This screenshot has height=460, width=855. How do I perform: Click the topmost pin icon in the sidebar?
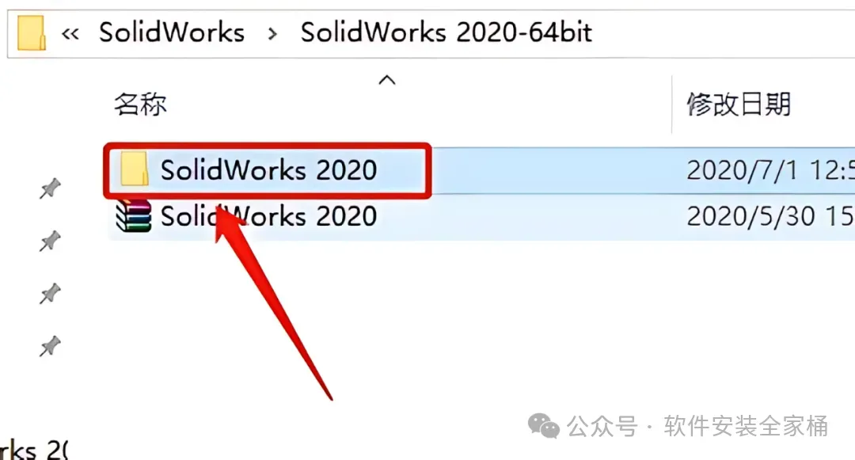50,188
